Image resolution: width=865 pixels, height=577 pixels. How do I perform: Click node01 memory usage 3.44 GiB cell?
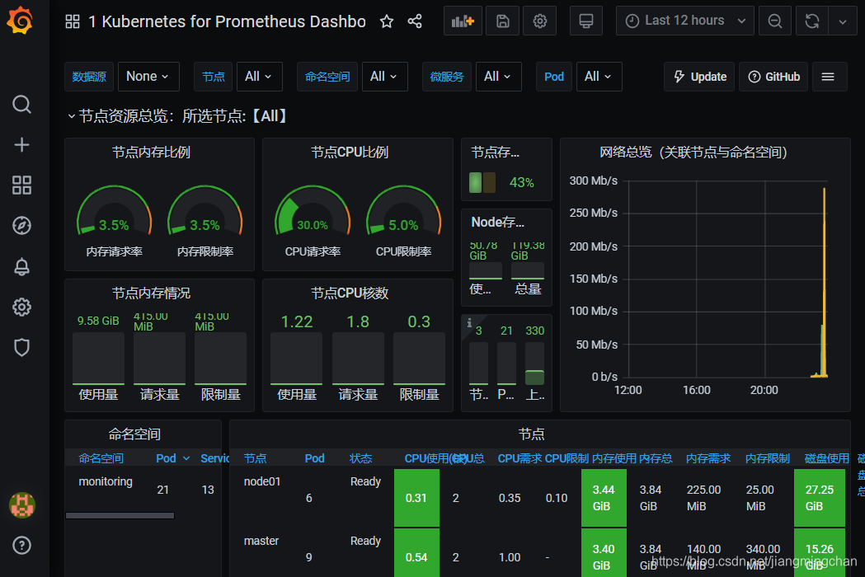pyautogui.click(x=604, y=498)
